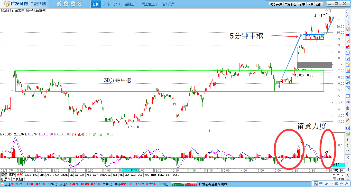This screenshot has width=351, height=187.
Task: Open the color grid quote list icon
Action: 348,35
